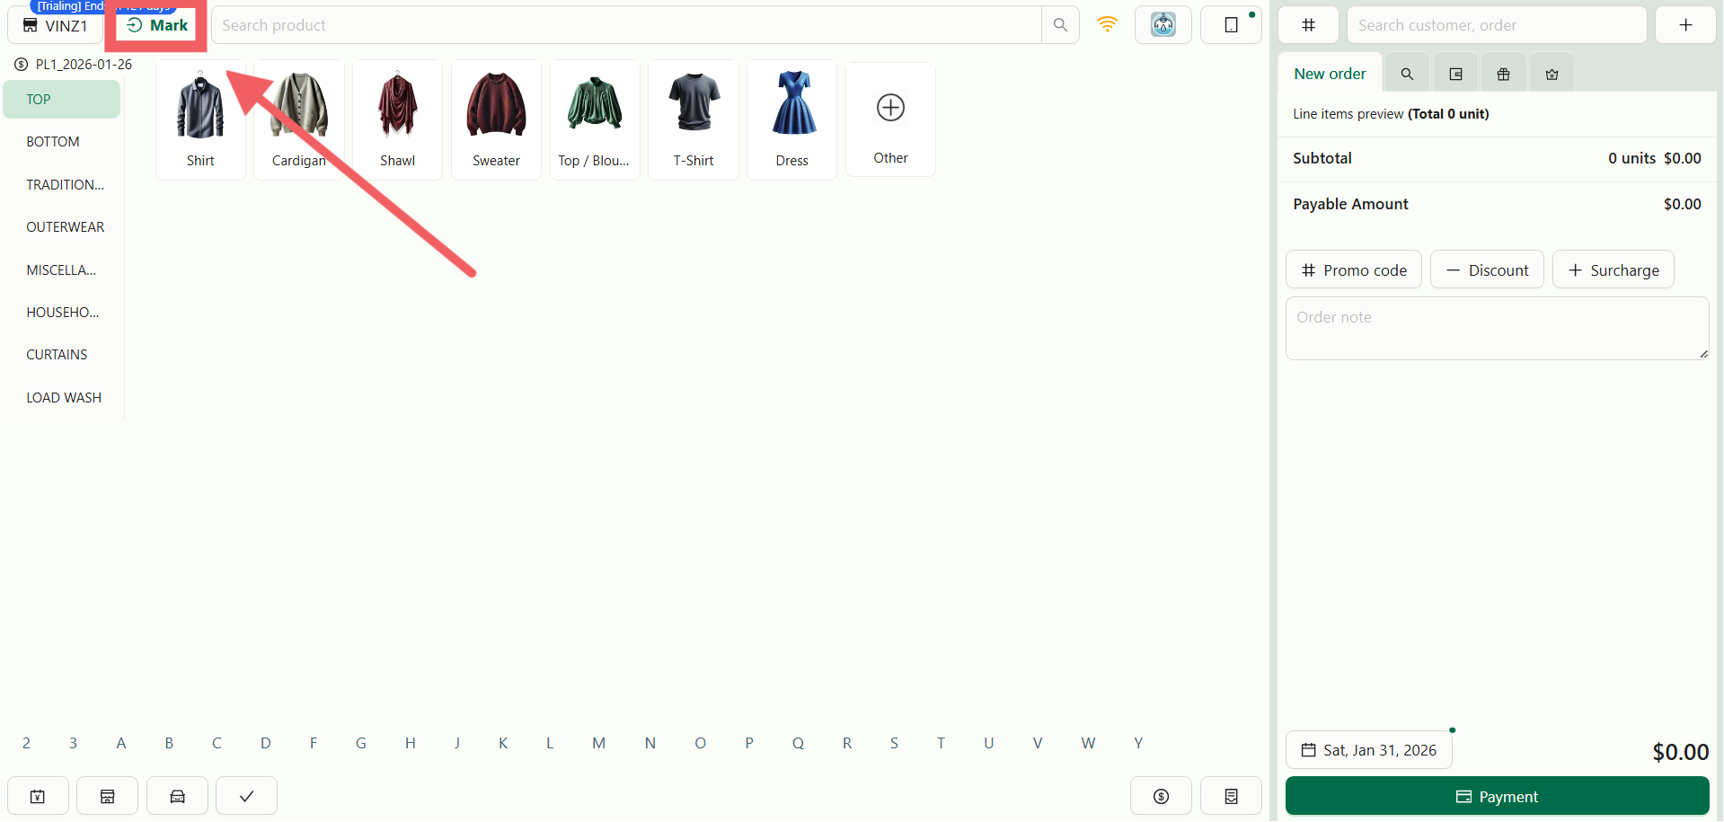
Task: Select the New order tab
Action: [1330, 74]
